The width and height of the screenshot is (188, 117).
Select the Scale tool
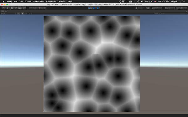(x=16, y=8)
